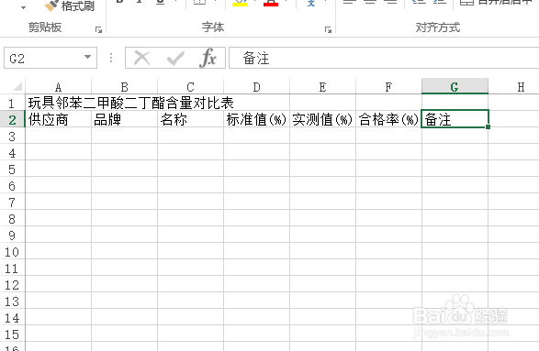Select row 13 header
Screen dimensions: 539x351
click(x=12, y=301)
